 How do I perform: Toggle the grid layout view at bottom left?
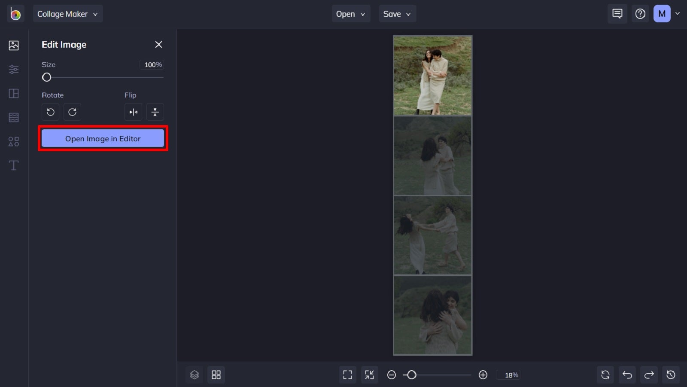pyautogui.click(x=216, y=374)
